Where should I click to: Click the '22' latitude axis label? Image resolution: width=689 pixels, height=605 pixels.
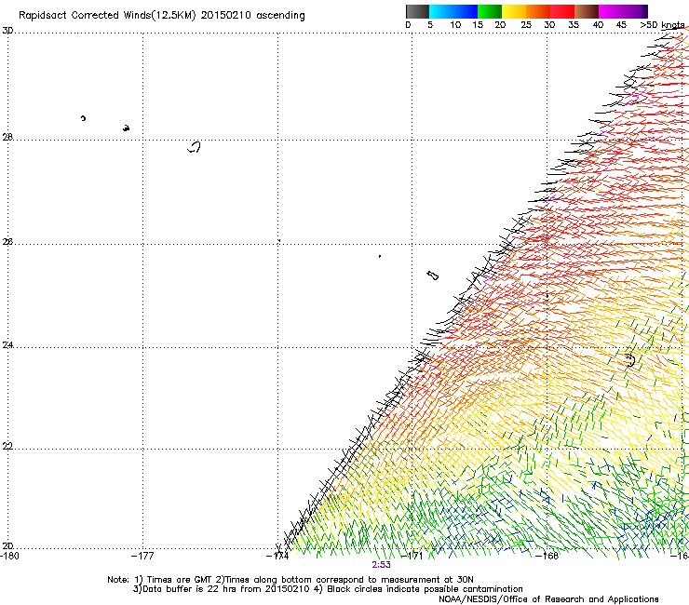(x=7, y=447)
